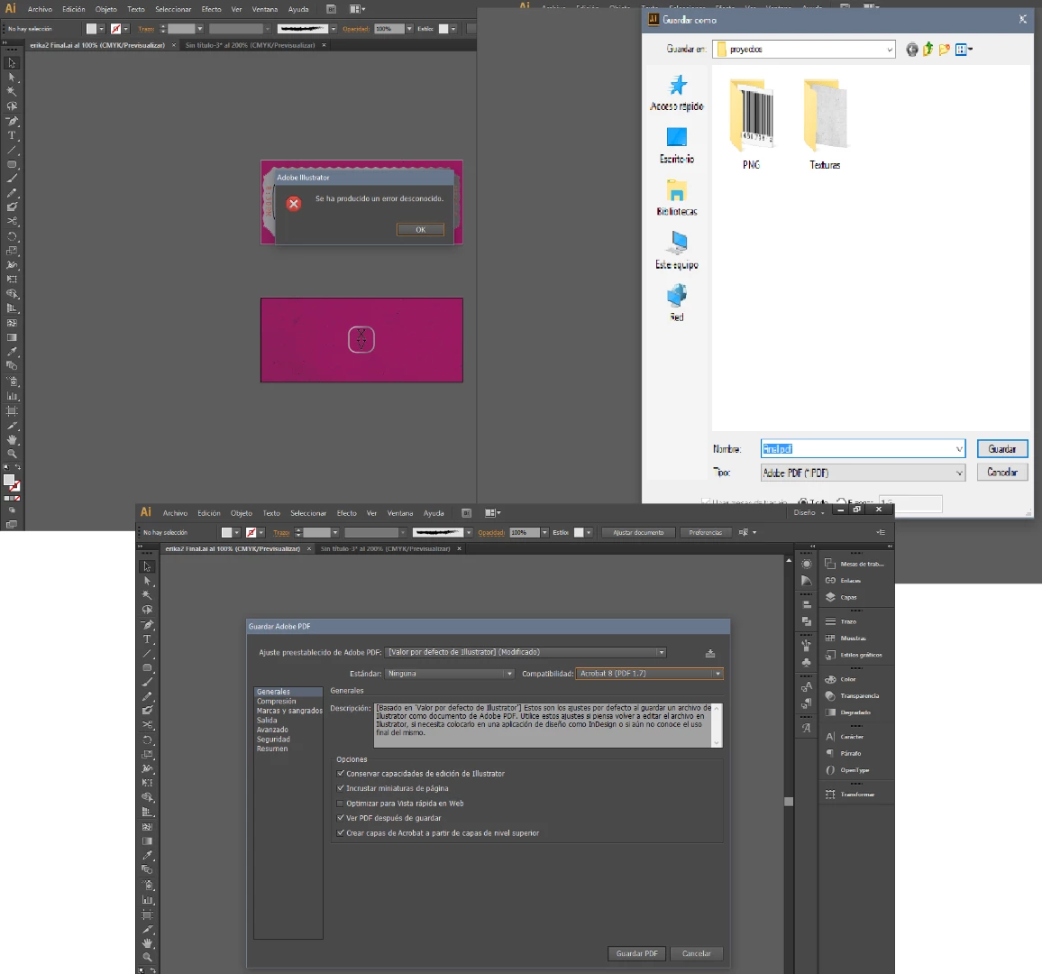This screenshot has width=1042, height=974.
Task: Select the Paintbrush tool in the Guardar Adobe PDF window
Action: pos(148,682)
